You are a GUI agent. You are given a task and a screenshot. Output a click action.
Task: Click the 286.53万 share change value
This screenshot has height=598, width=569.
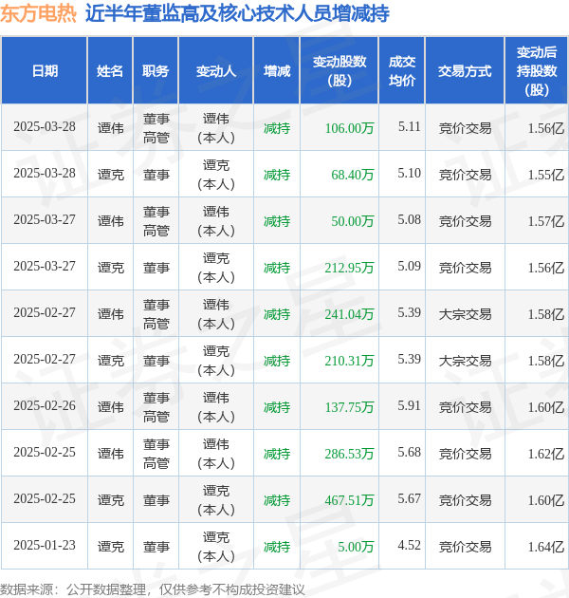point(349,454)
